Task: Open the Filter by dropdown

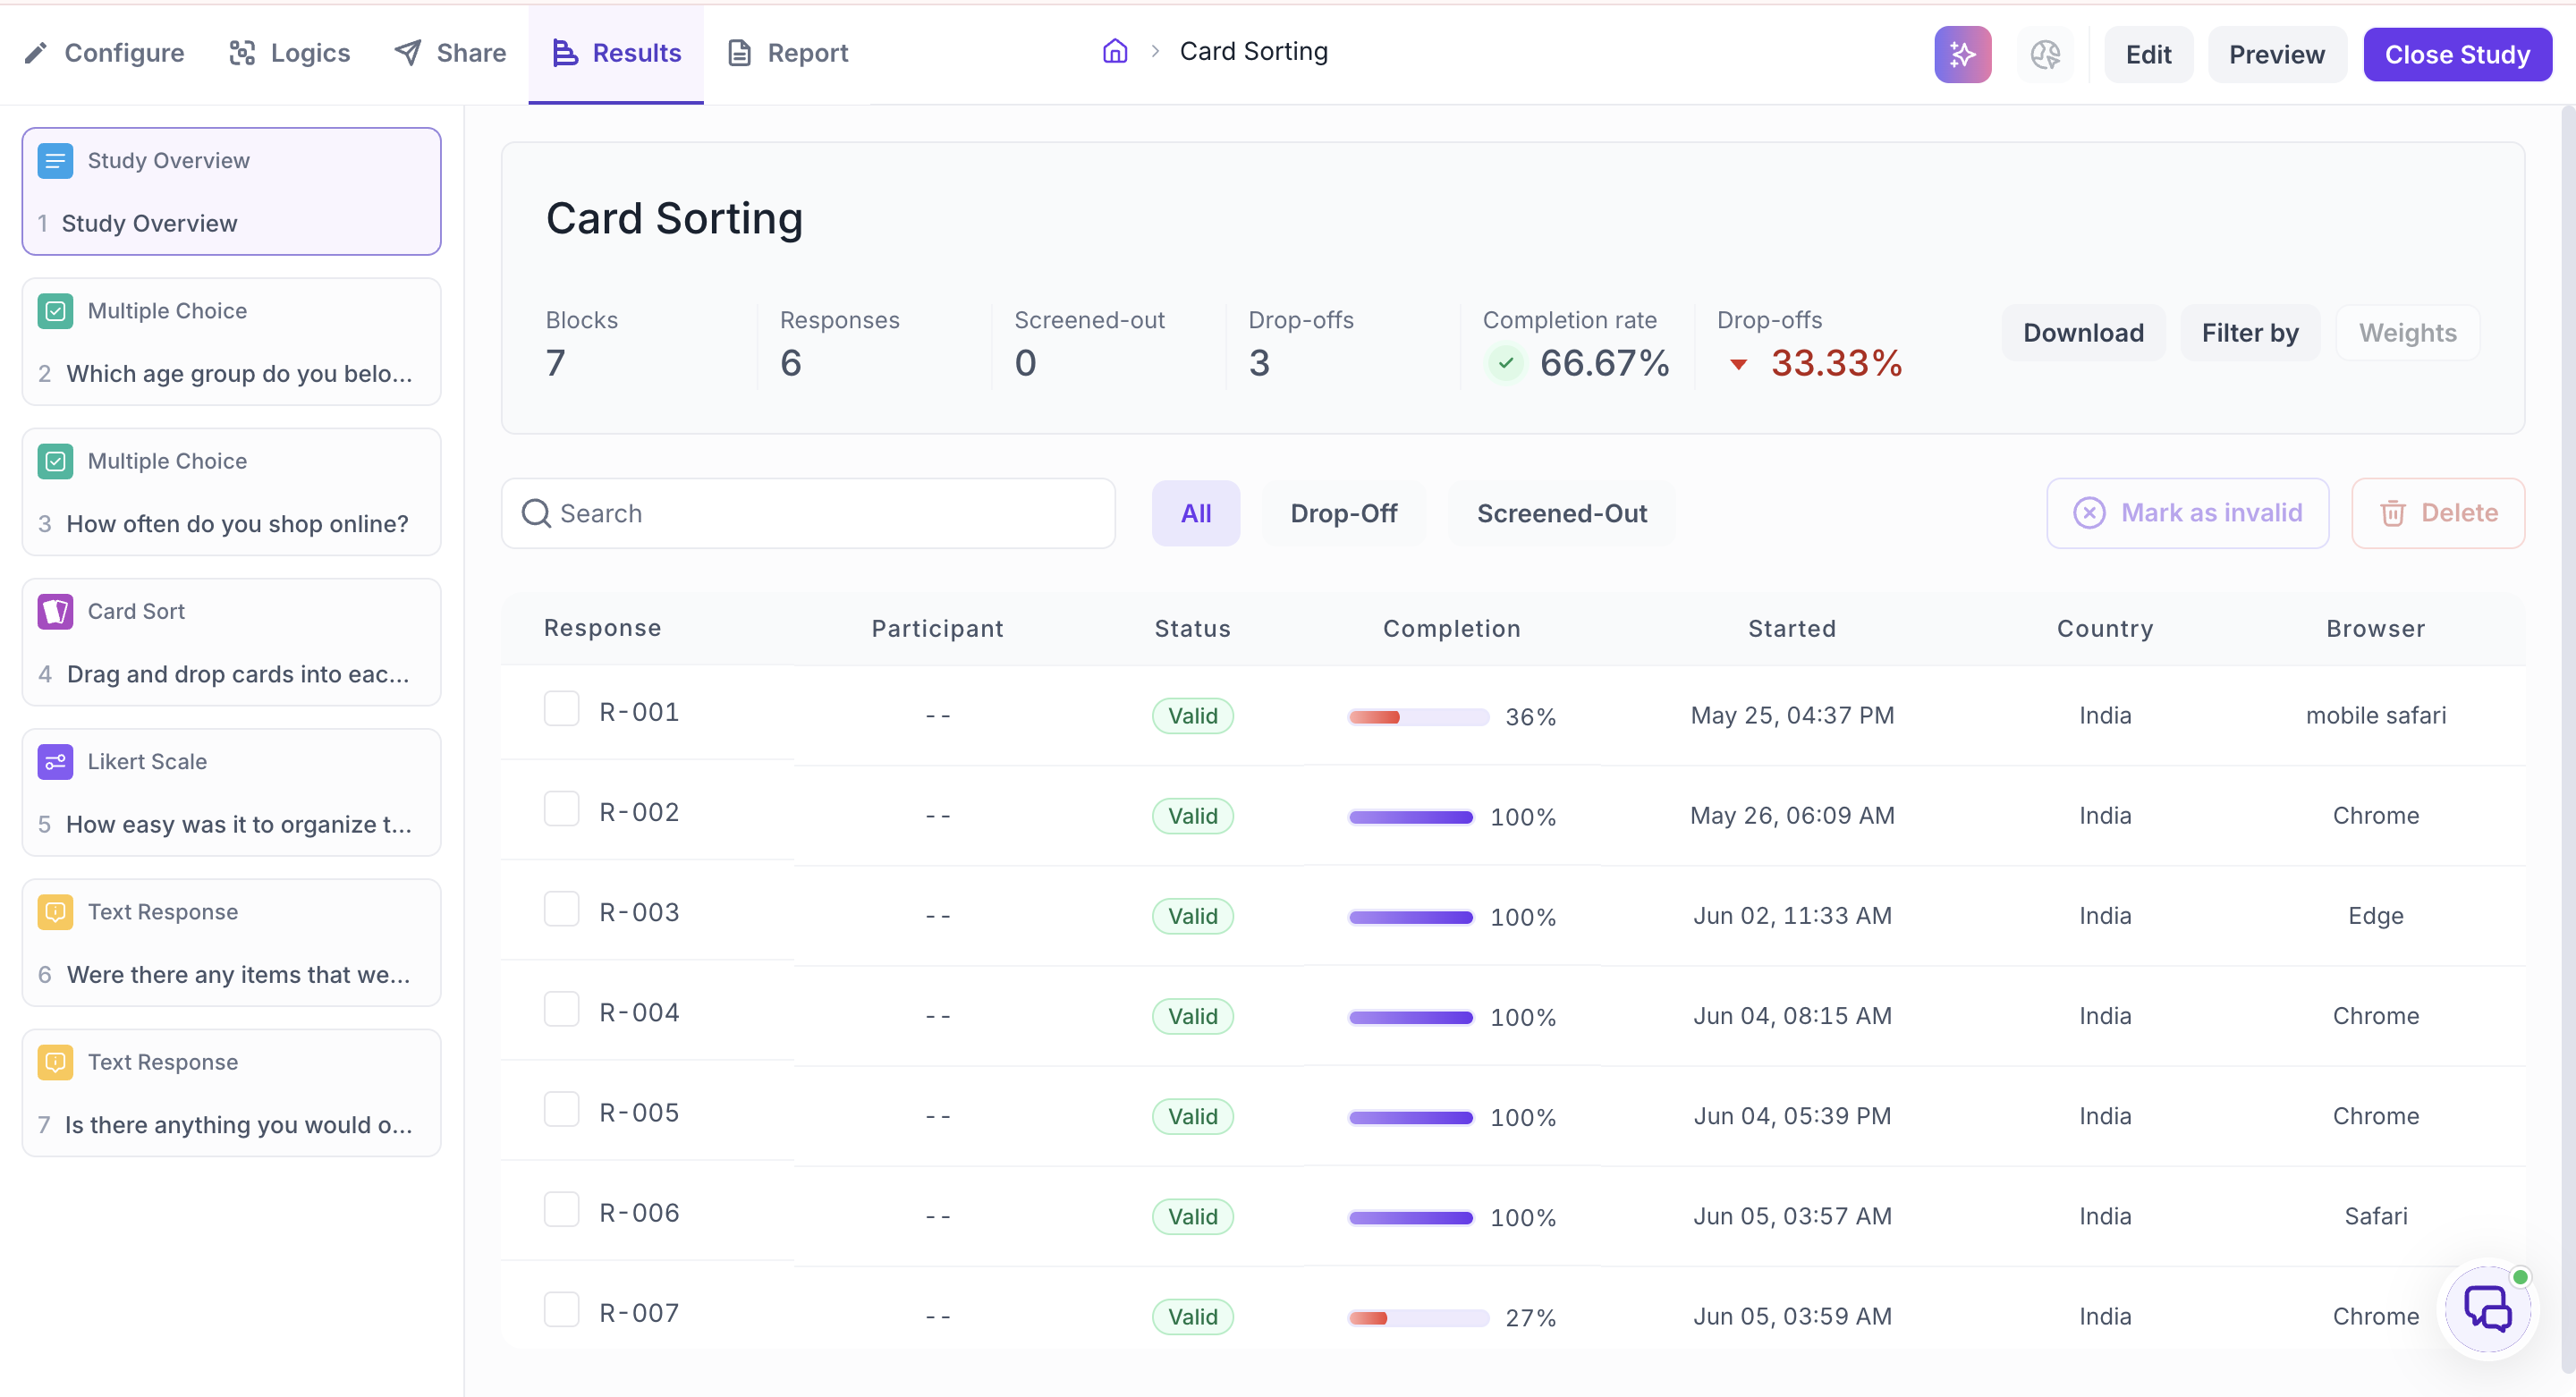Action: click(x=2249, y=333)
